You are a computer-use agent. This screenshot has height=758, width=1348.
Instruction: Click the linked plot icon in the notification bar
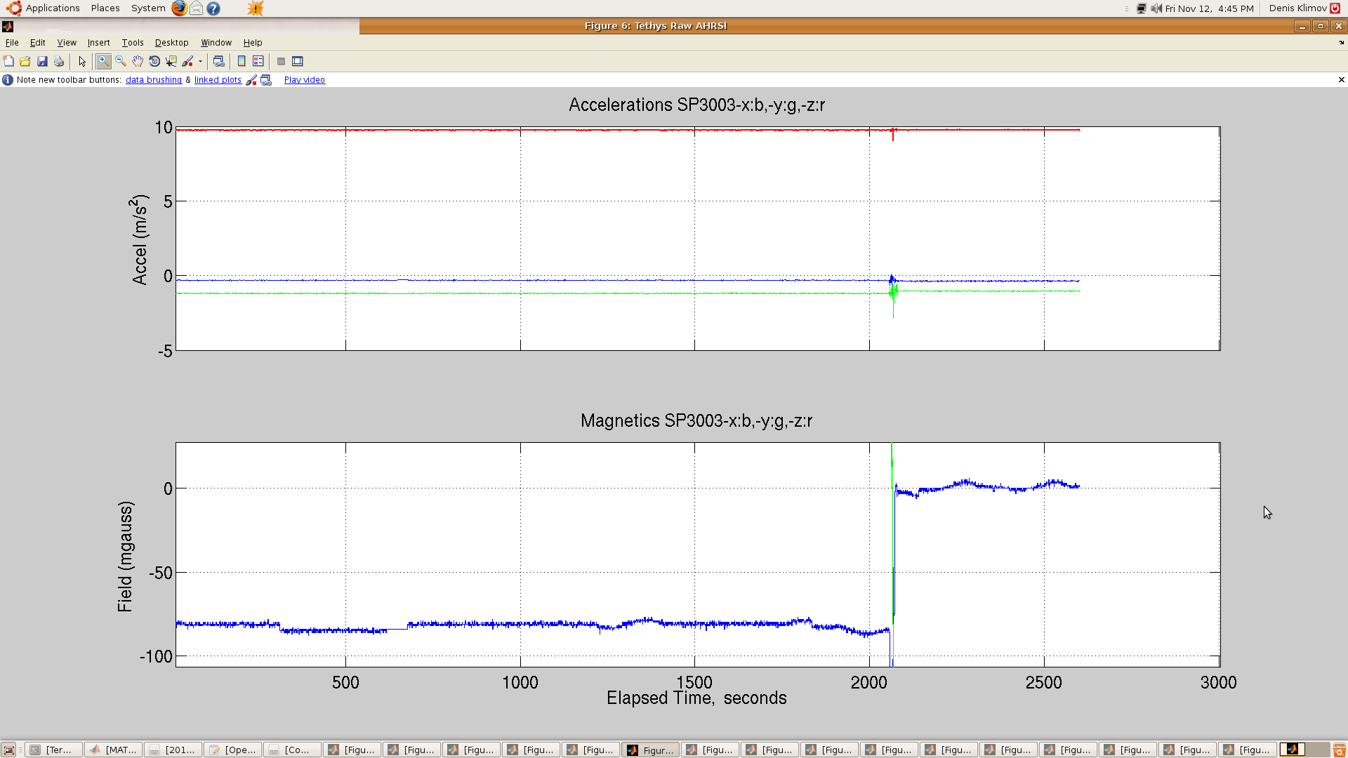266,80
